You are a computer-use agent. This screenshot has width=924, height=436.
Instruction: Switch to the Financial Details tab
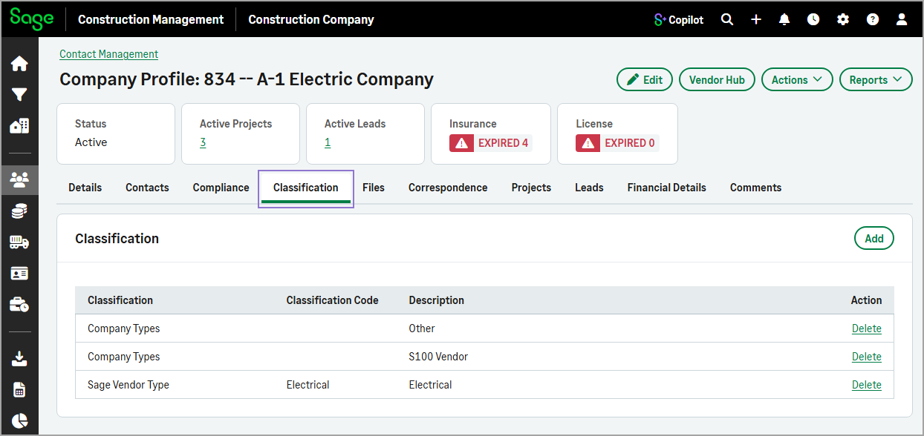tap(666, 188)
